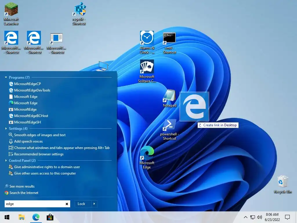Open the network status tray icon
297x223 pixels.
click(x=253, y=217)
